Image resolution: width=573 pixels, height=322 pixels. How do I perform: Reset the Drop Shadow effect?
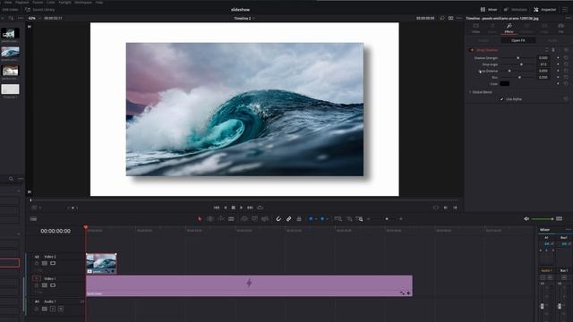pyautogui.click(x=566, y=50)
